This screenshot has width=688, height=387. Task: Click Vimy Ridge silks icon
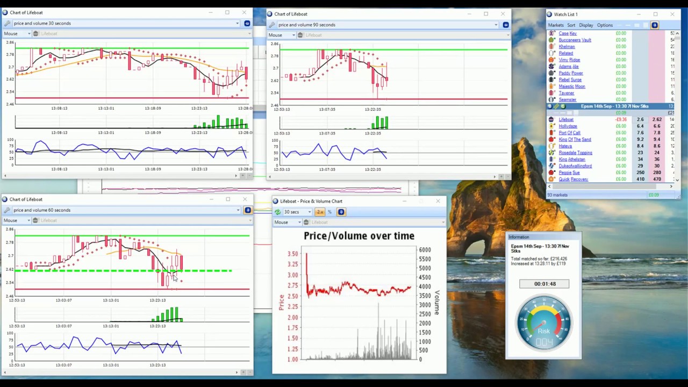click(x=551, y=60)
